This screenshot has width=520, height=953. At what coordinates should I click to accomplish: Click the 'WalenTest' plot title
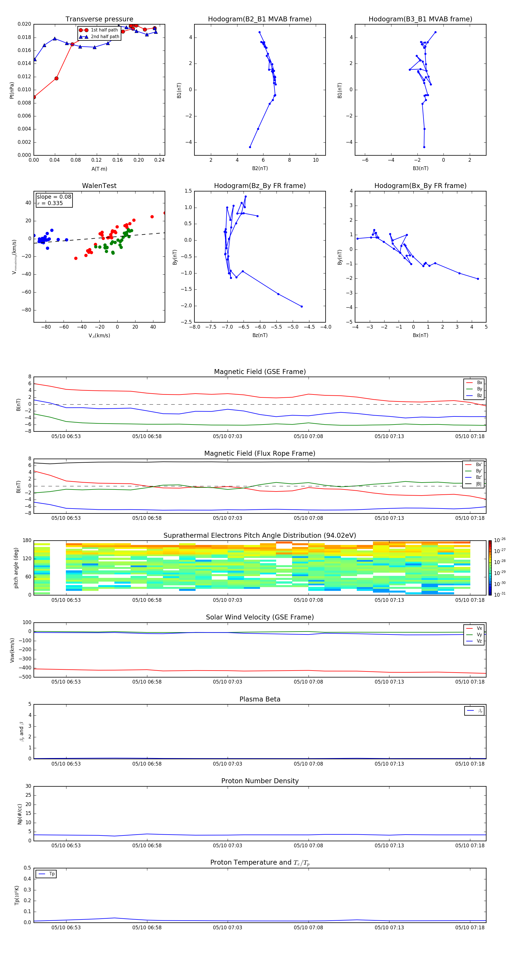coord(99,186)
